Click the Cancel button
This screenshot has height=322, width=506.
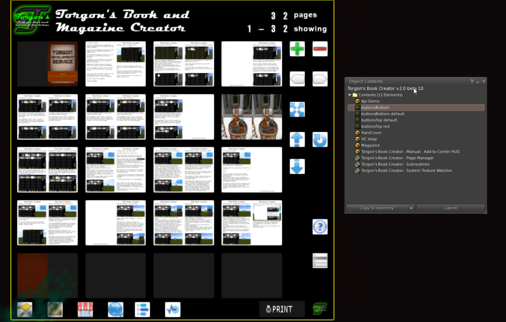tap(450, 208)
